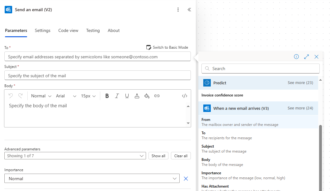
Task: Click the Search field in dynamic content panel
Action: [x=261, y=68]
